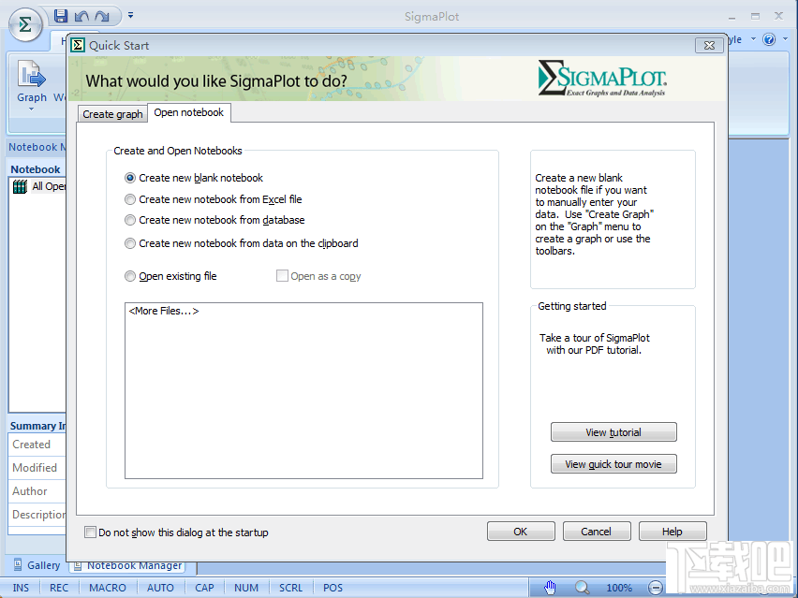Minimize the SigmaPlot main window
The image size is (798, 598).
click(731, 17)
